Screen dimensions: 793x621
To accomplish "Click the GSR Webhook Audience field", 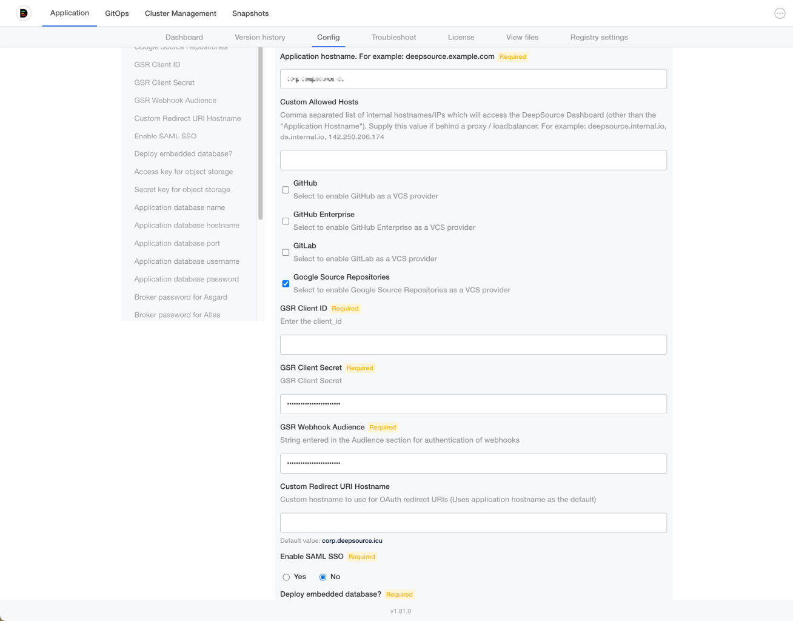I will 473,463.
